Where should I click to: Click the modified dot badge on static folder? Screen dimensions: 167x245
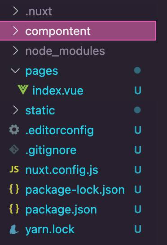tap(137, 110)
